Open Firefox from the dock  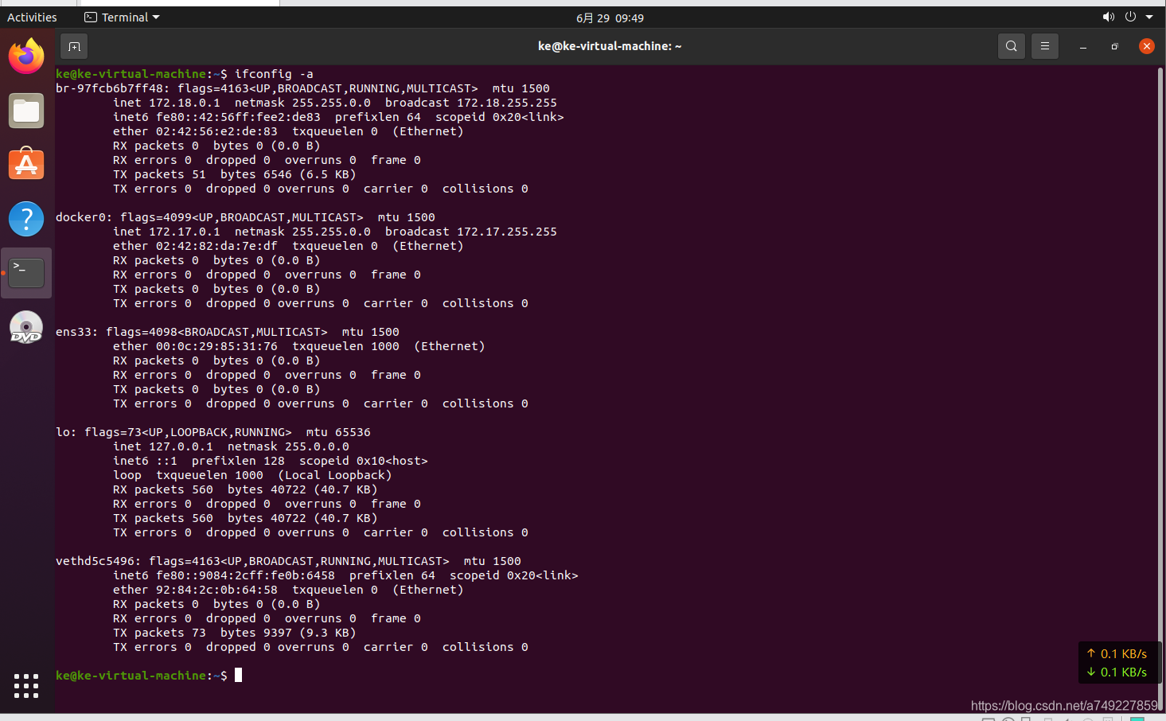tap(26, 57)
